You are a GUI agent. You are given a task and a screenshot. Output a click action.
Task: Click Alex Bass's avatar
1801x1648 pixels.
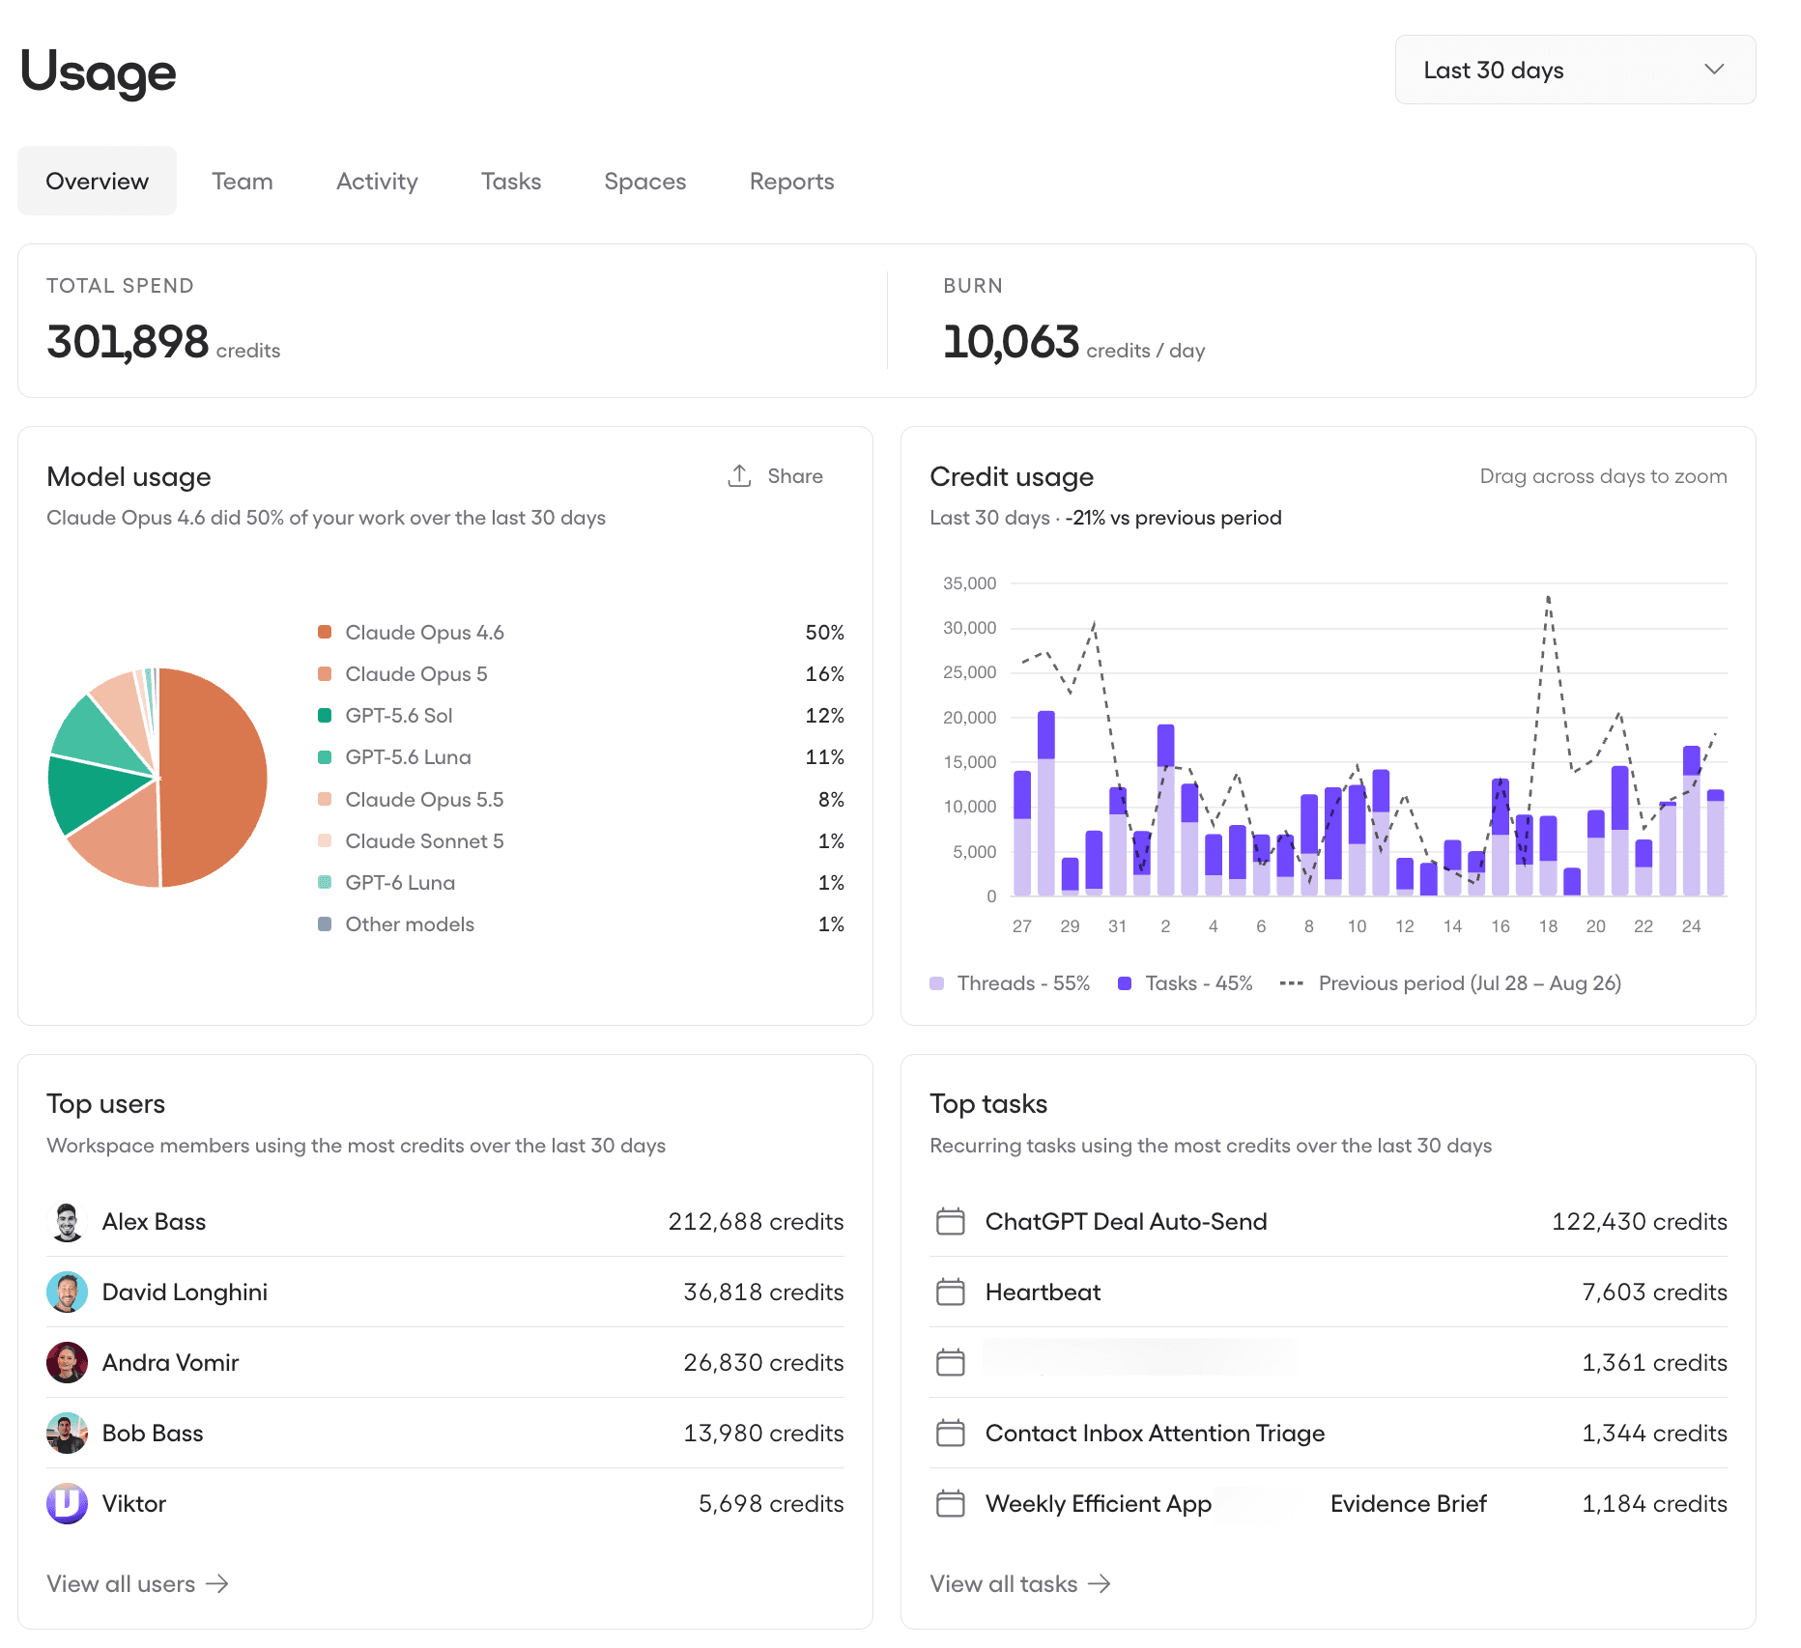pyautogui.click(x=67, y=1222)
